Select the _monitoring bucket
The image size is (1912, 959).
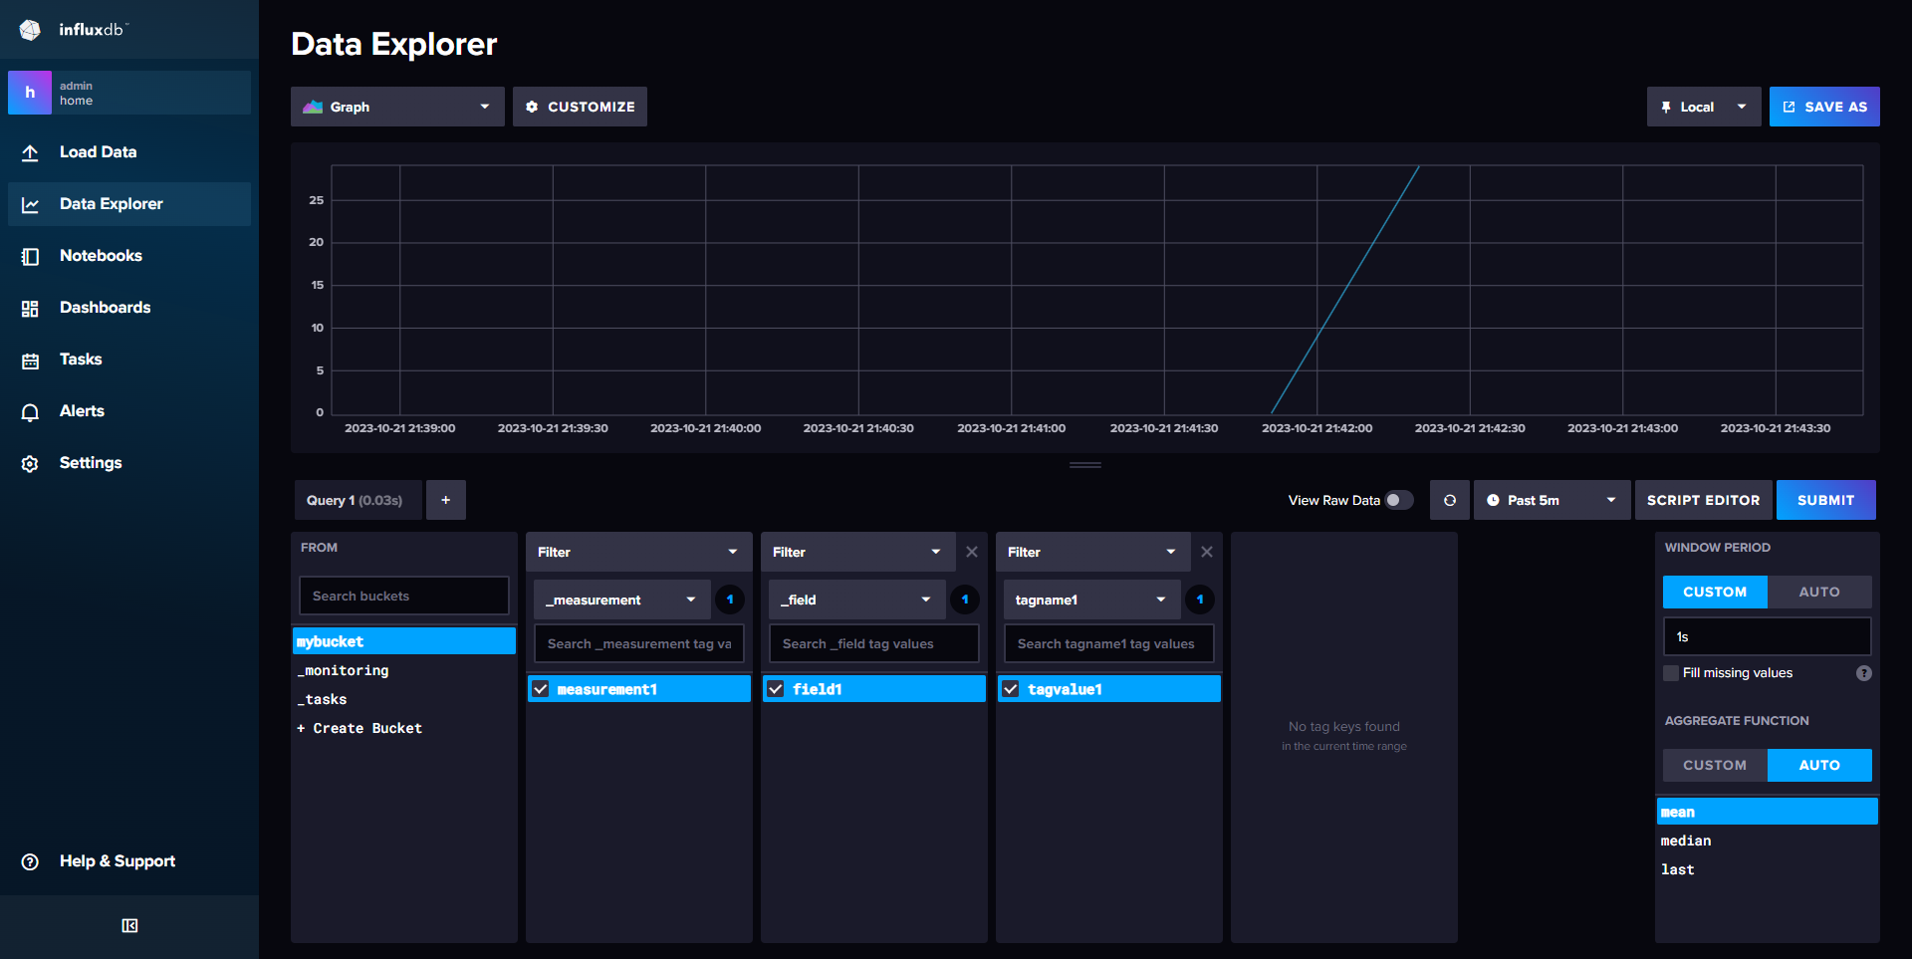click(x=404, y=670)
